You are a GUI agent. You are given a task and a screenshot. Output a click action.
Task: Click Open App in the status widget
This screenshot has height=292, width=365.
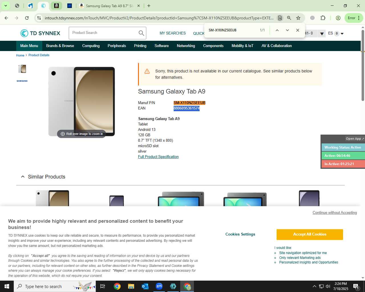355,139
